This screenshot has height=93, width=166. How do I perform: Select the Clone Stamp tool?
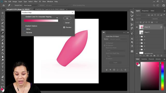(x=3, y=43)
